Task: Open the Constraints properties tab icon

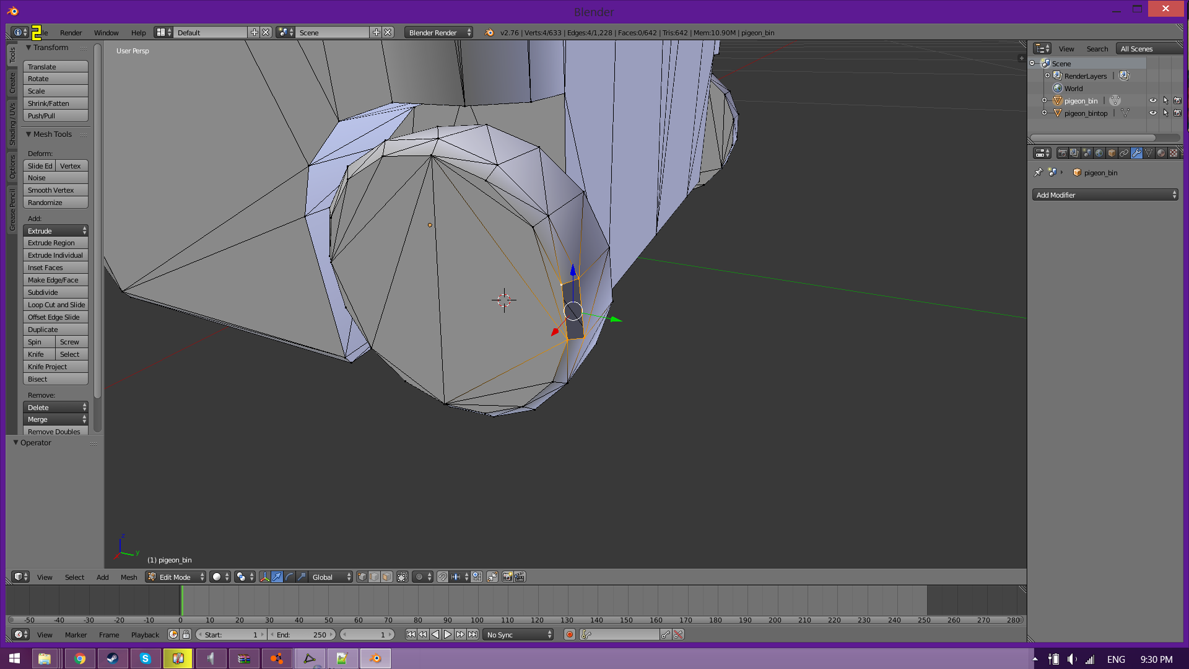Action: point(1124,153)
